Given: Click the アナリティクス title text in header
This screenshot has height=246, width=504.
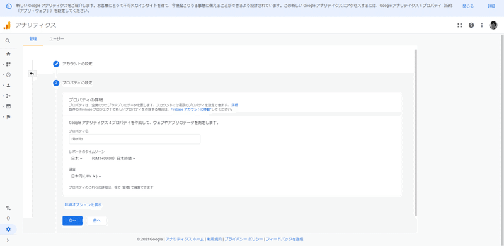Looking at the screenshot, I should pyautogui.click(x=36, y=25).
